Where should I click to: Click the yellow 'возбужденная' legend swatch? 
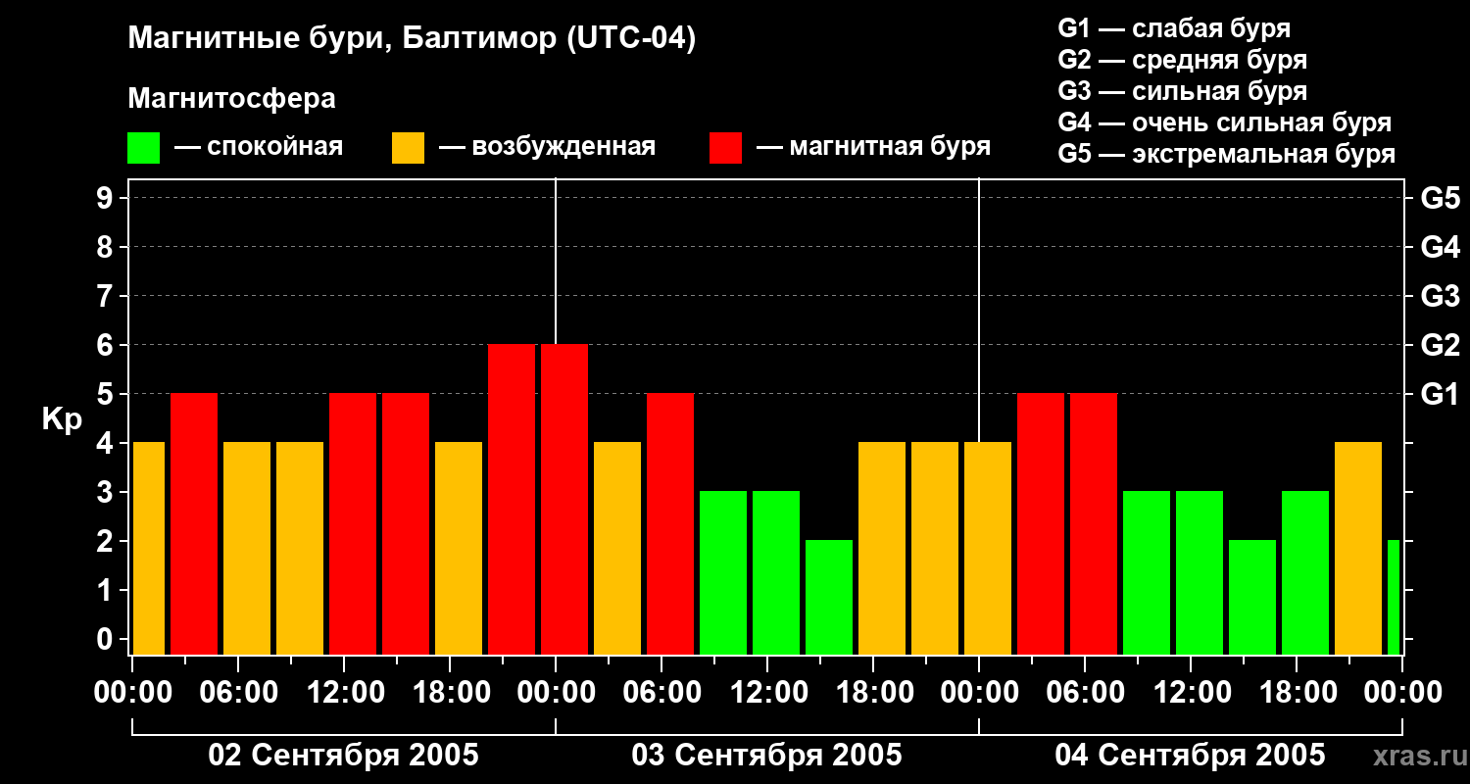tap(409, 148)
